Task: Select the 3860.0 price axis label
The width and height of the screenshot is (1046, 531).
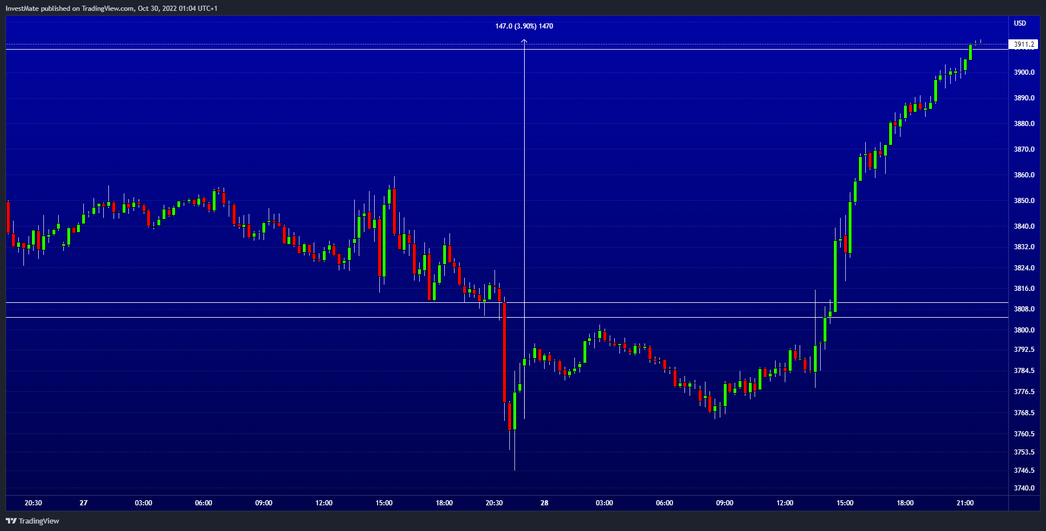Action: pos(1024,175)
